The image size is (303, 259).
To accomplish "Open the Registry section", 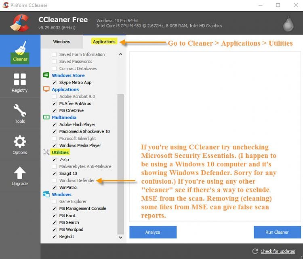I will coord(20,83).
